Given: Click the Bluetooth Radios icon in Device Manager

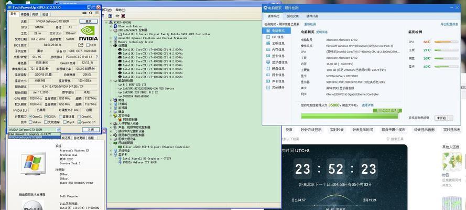Looking at the screenshot, I should [x=116, y=26].
